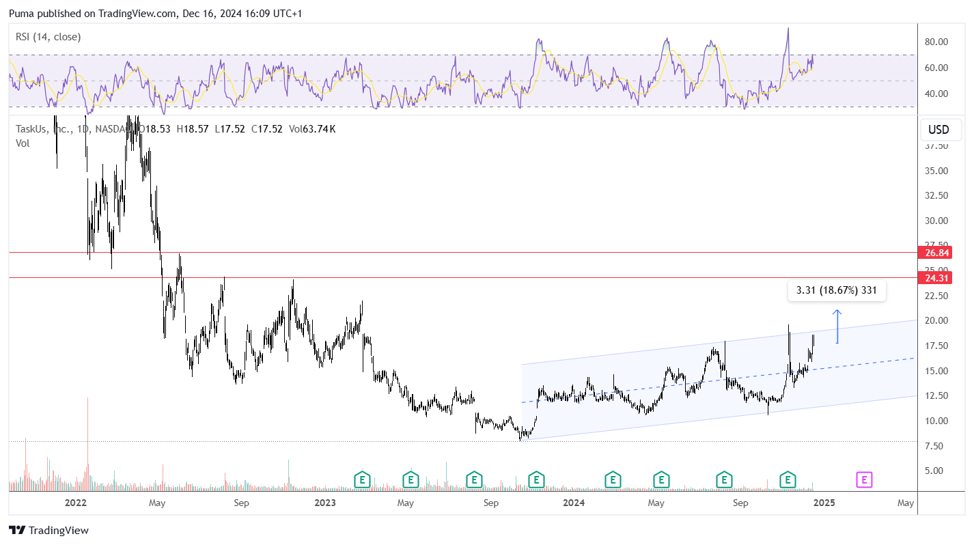Click the 2023 label on time axis
Image resolution: width=974 pixels, height=545 pixels.
(324, 503)
